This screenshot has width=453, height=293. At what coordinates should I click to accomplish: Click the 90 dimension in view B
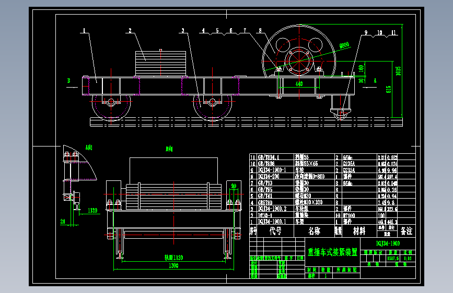234,186
